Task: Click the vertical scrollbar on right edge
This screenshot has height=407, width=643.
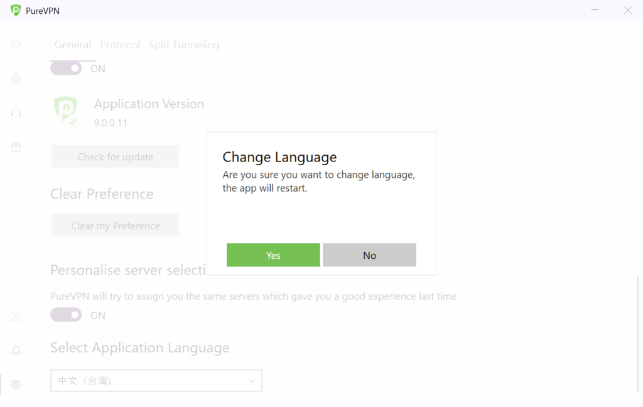Action: (638, 334)
